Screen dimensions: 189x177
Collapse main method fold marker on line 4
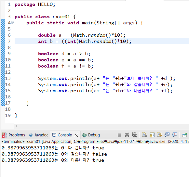pos(12,22)
